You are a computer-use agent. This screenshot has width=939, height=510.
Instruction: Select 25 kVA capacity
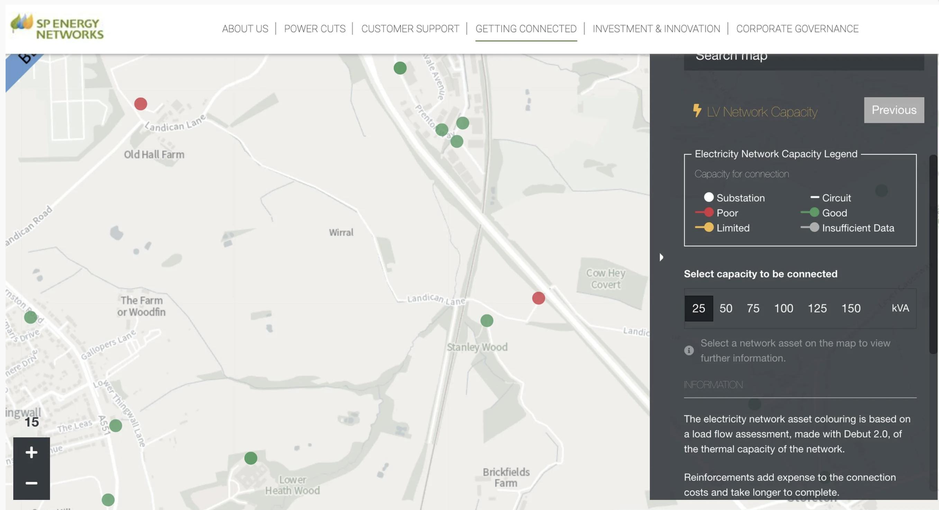point(698,308)
